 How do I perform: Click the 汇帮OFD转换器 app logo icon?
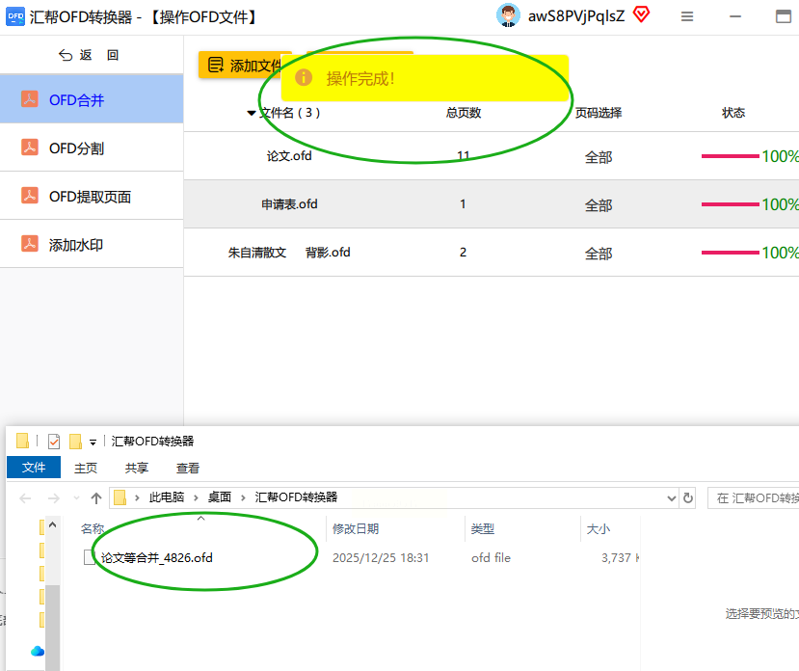pyautogui.click(x=15, y=16)
